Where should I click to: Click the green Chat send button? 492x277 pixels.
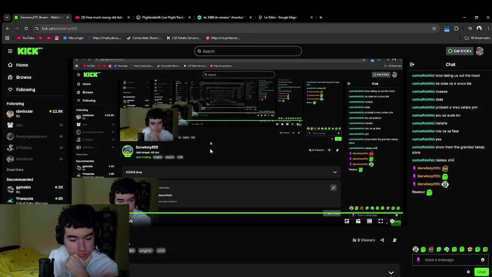pyautogui.click(x=482, y=272)
